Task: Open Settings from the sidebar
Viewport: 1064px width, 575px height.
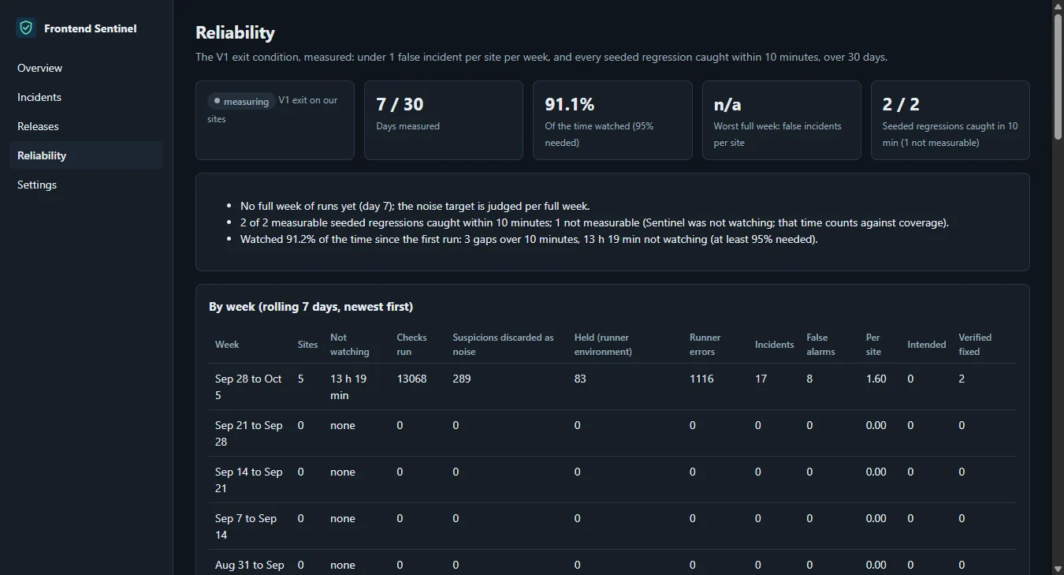Action: pos(86,185)
